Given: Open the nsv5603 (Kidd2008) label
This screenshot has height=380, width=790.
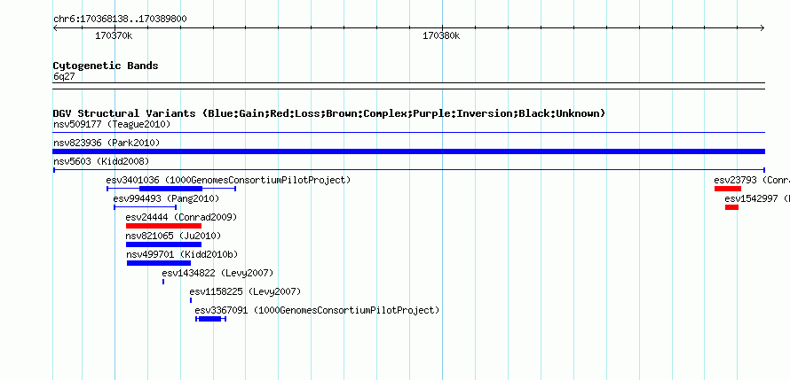Looking at the screenshot, I should 101,161.
